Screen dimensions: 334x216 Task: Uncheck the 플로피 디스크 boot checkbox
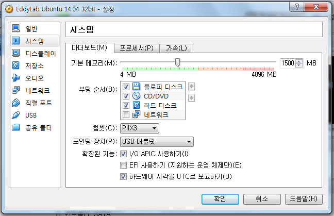126,87
